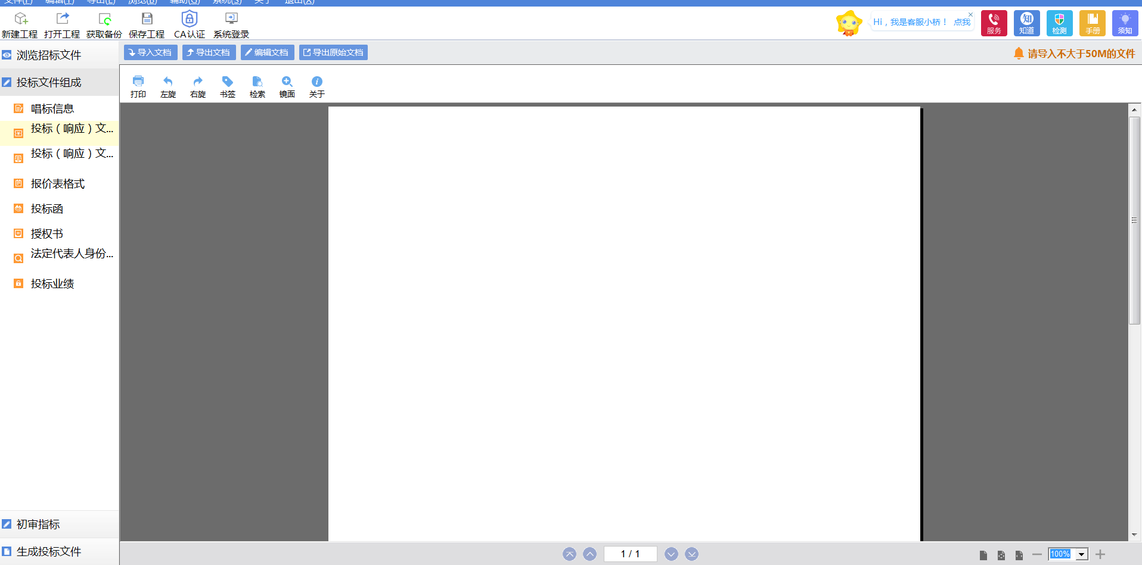The height and width of the screenshot is (565, 1142).
Task: Open a project with 打开工程
Action: tap(62, 25)
